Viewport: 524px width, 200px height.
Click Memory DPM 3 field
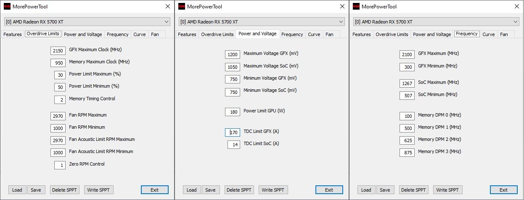coord(407,153)
